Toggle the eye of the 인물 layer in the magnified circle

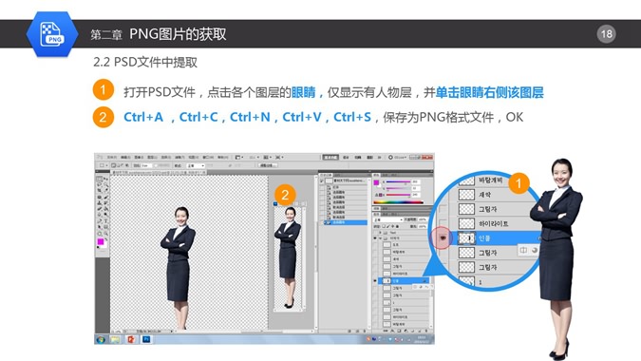pos(443,237)
